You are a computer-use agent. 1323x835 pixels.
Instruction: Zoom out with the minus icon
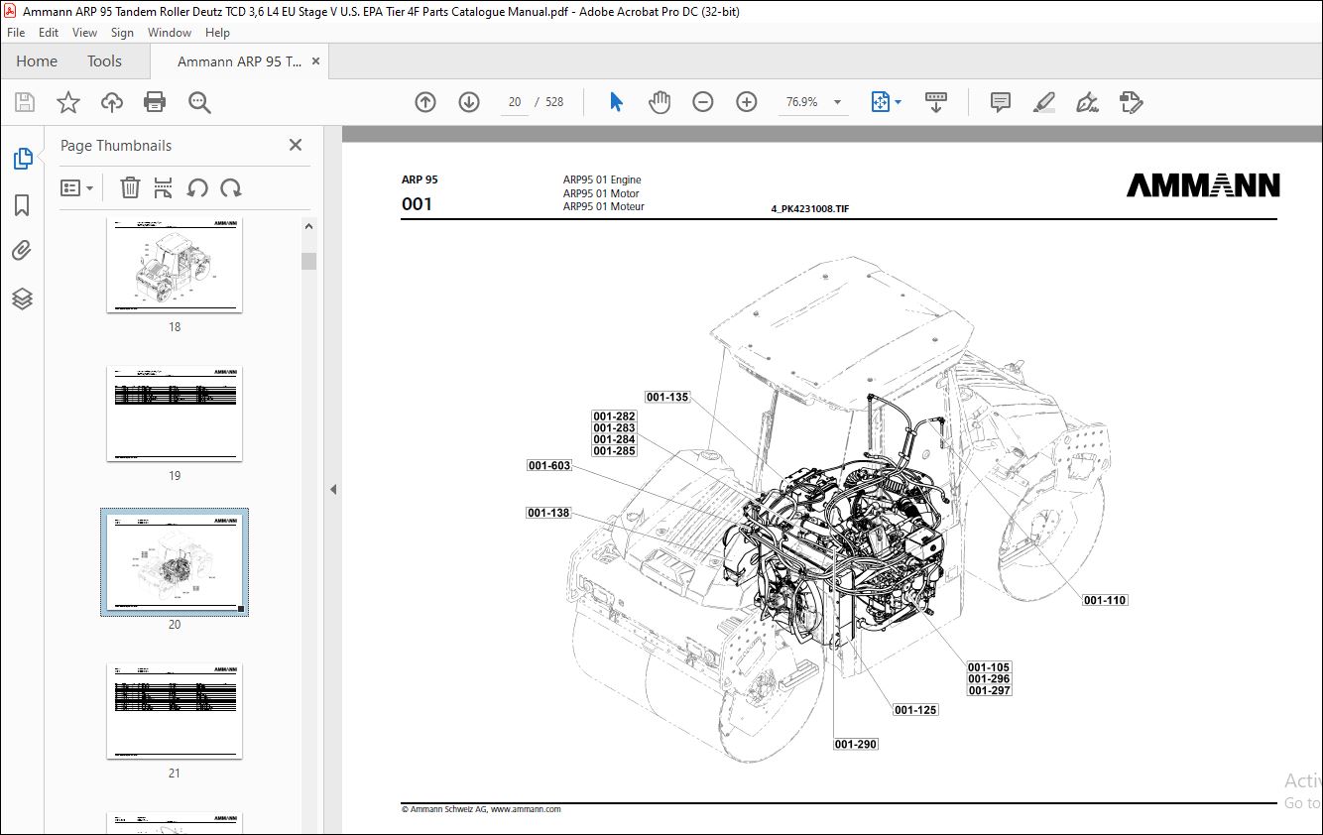click(x=703, y=102)
